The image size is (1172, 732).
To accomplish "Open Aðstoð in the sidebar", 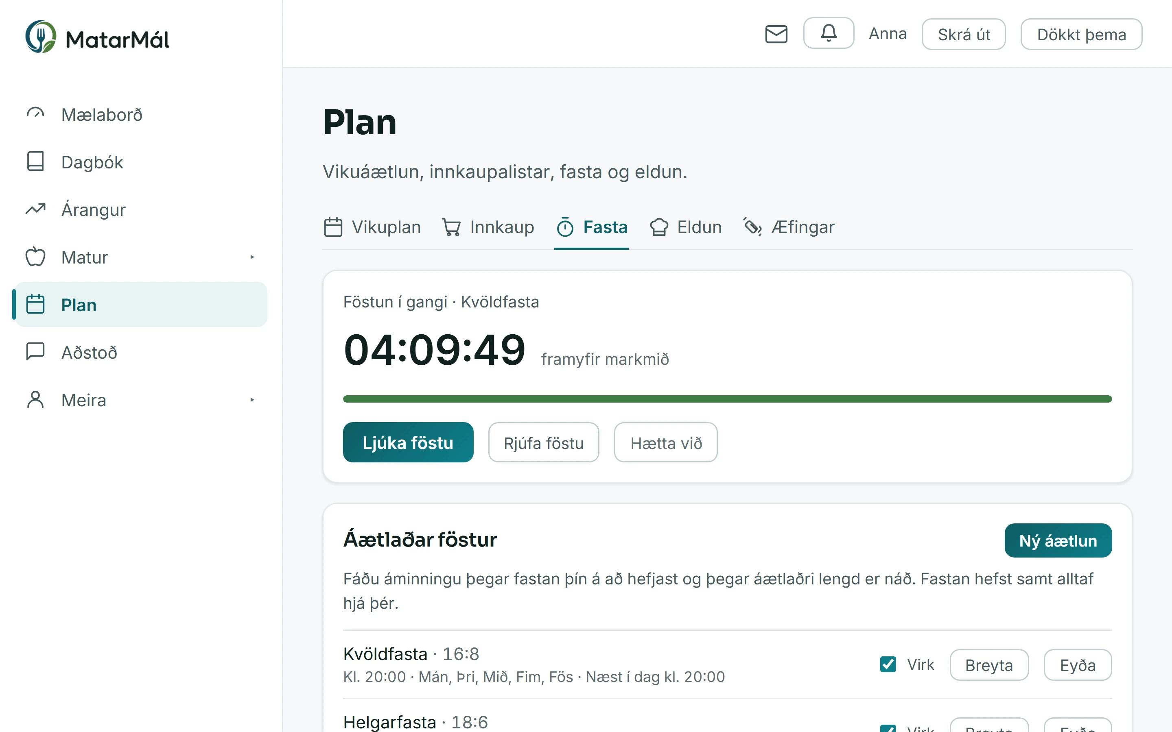I will click(141, 353).
